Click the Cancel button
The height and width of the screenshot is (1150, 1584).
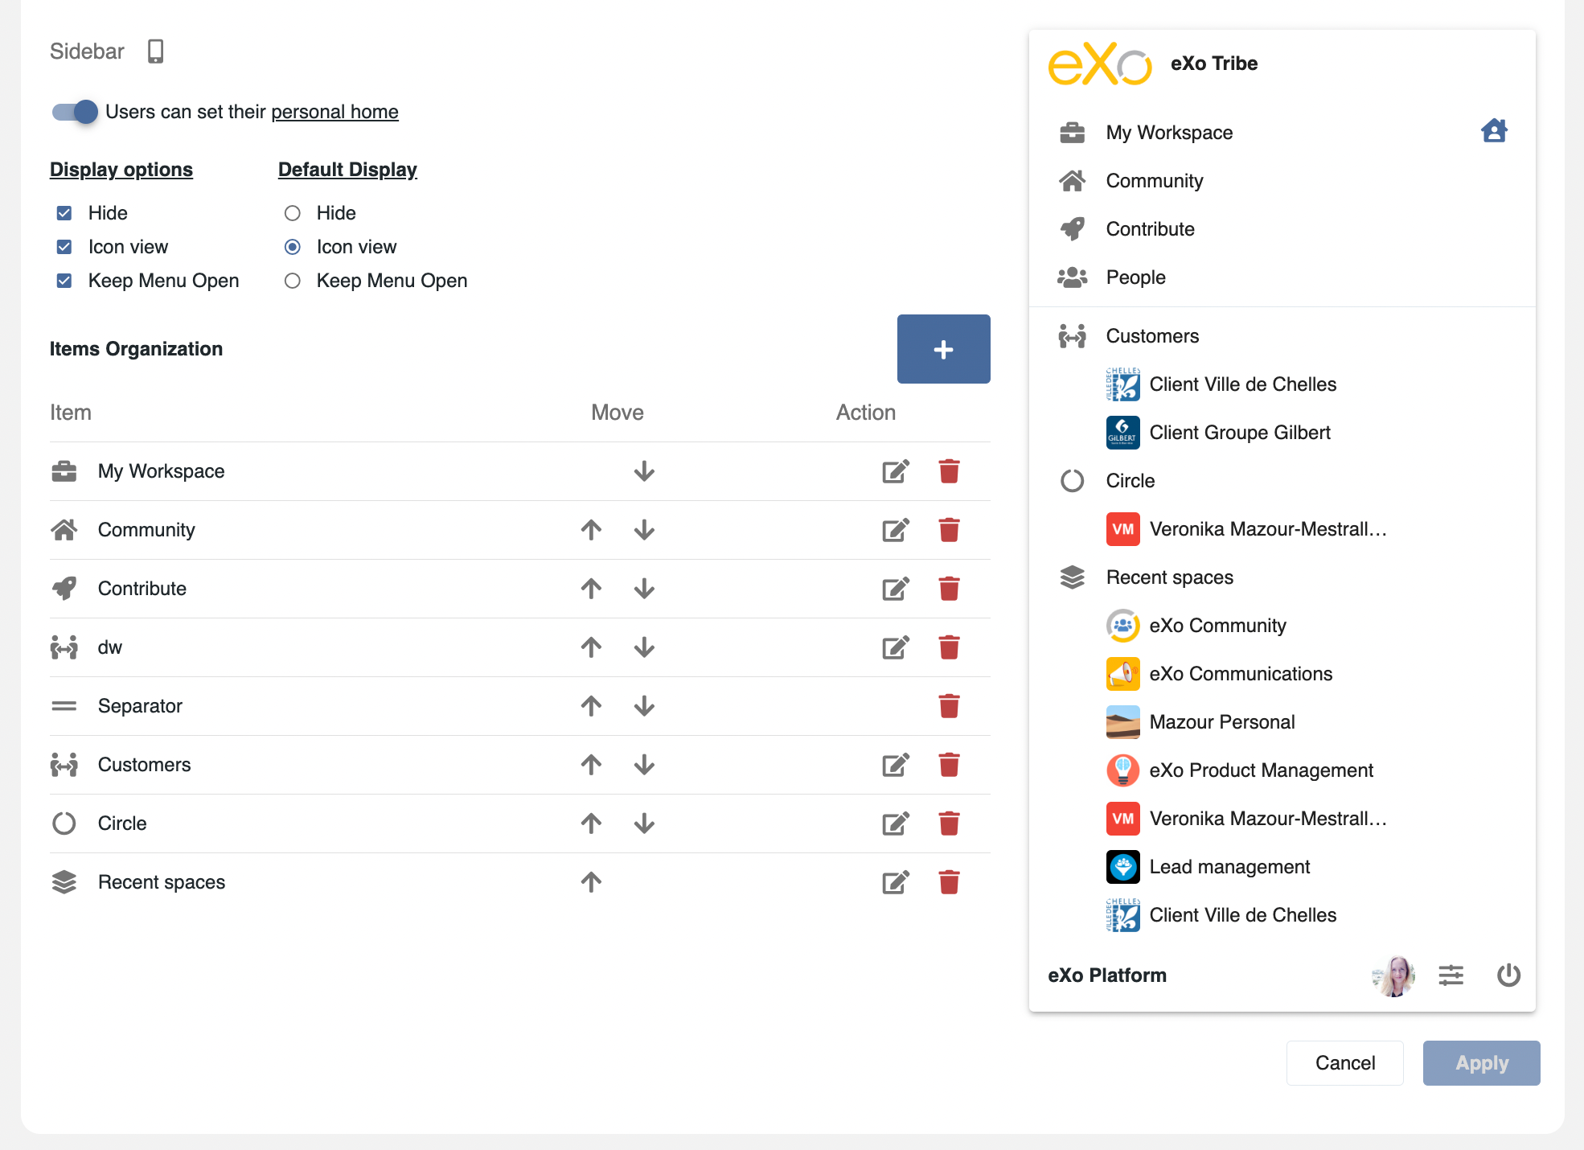[1344, 1063]
